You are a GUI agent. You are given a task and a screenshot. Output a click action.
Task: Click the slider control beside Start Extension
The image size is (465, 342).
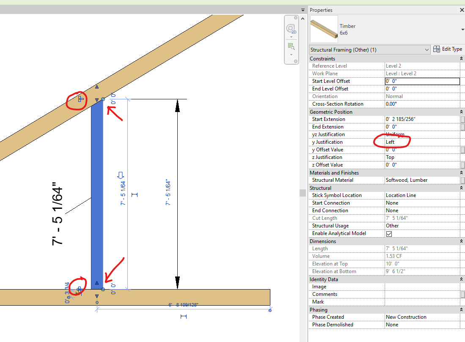point(462,119)
